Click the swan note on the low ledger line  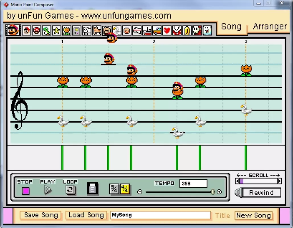177,133
